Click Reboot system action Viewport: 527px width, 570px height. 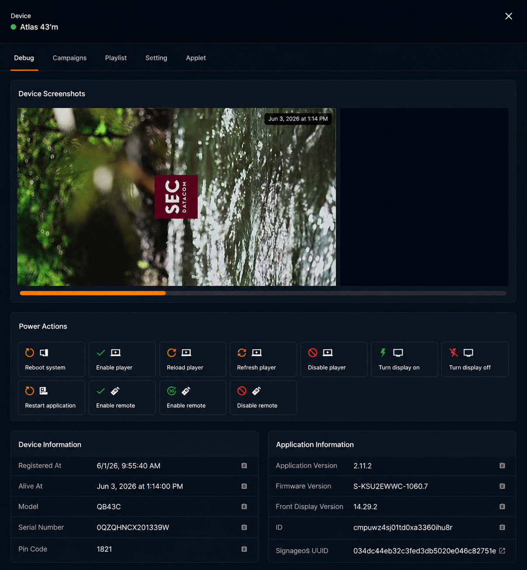click(x=52, y=359)
